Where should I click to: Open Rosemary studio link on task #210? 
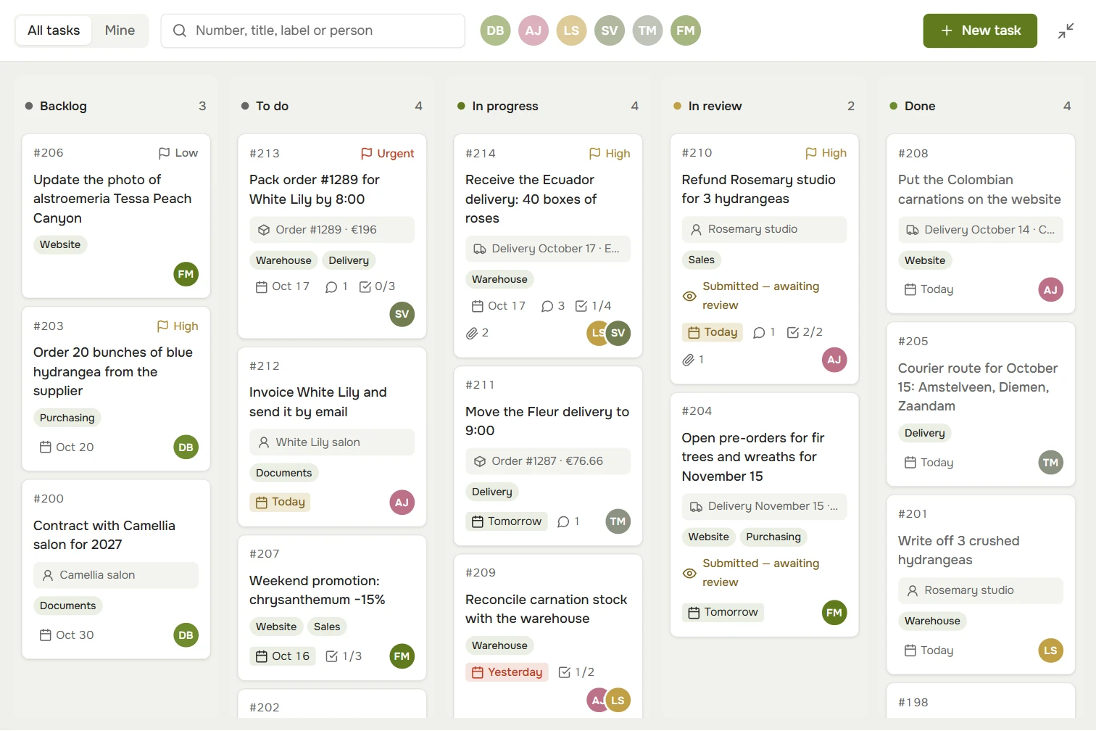pyautogui.click(x=764, y=229)
